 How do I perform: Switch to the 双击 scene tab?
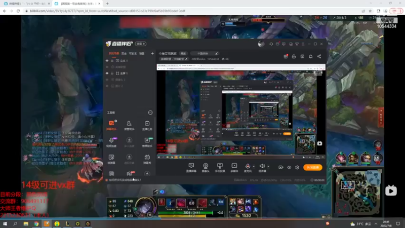(x=124, y=54)
